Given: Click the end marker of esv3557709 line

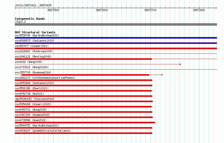Looking at the screenshot, I should tap(162, 75).
